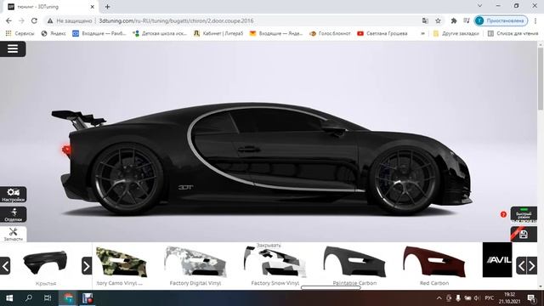Select the Запчасти parts tab
The image size is (544, 306).
[14, 235]
